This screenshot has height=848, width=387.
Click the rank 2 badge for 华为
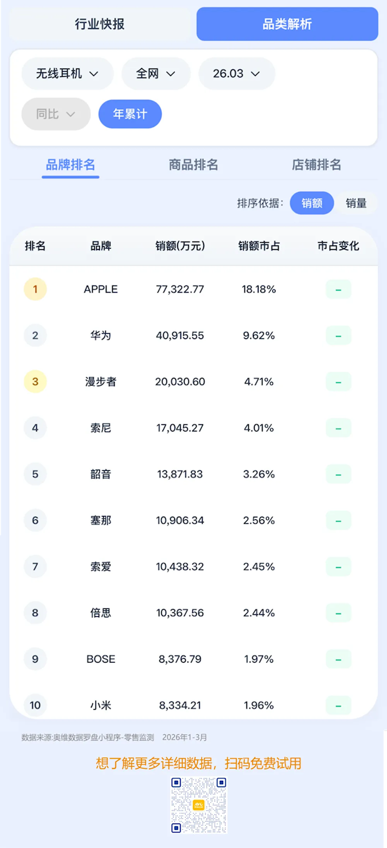tap(35, 335)
